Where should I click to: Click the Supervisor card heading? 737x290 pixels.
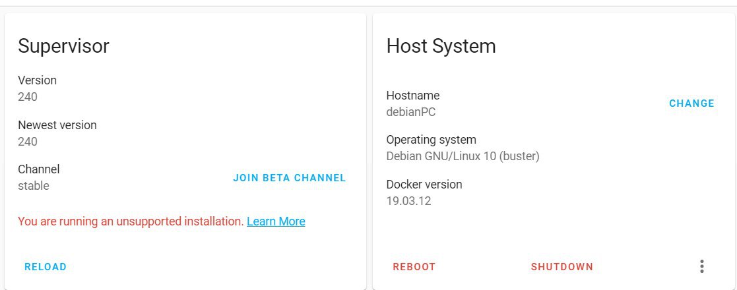click(63, 46)
